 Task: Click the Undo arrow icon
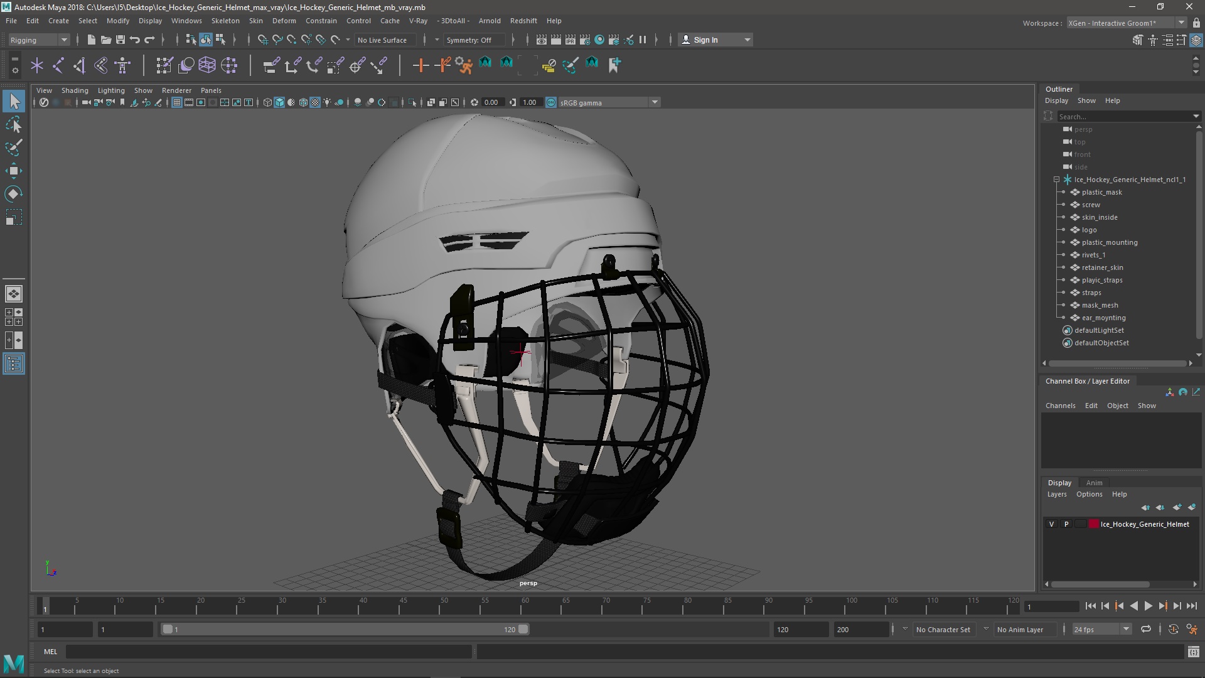(x=135, y=40)
